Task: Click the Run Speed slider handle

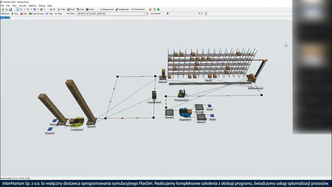Action: pyautogui.click(x=168, y=14)
